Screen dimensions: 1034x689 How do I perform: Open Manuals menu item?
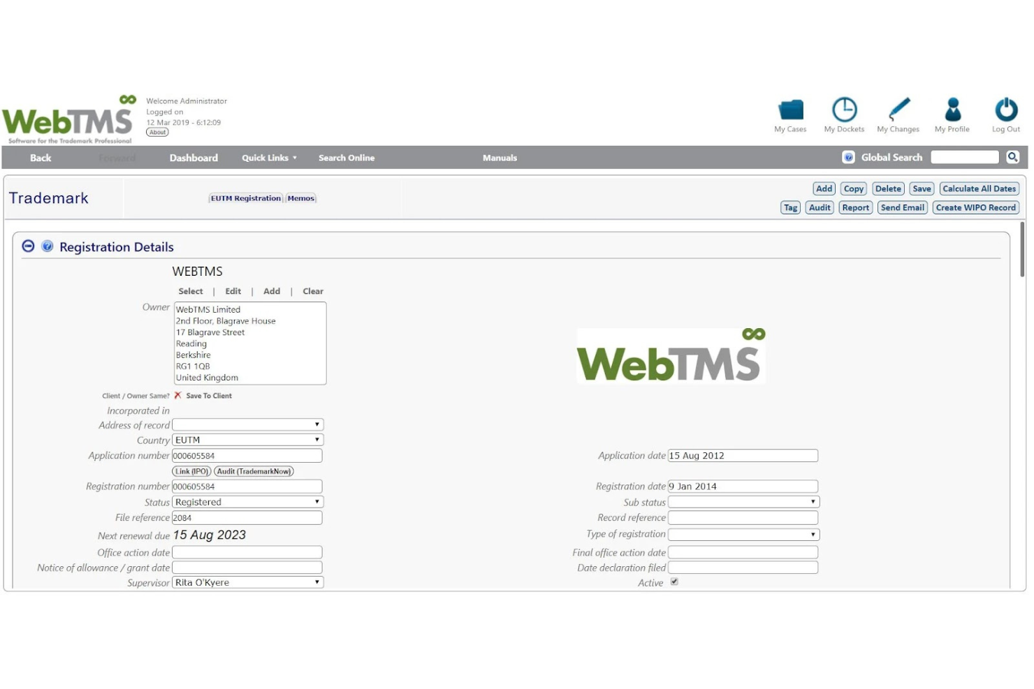pyautogui.click(x=500, y=158)
